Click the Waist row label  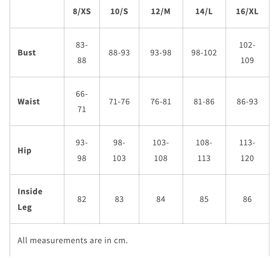point(29,102)
